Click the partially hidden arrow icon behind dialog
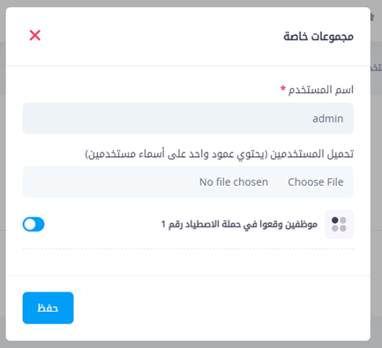382x348 pixels. point(372,17)
